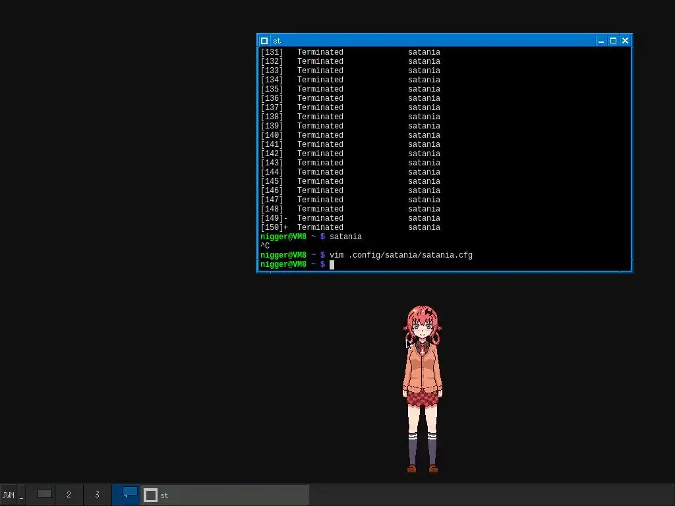675x506 pixels.
Task: Click the word satania on job [133] line
Action: pyautogui.click(x=424, y=70)
